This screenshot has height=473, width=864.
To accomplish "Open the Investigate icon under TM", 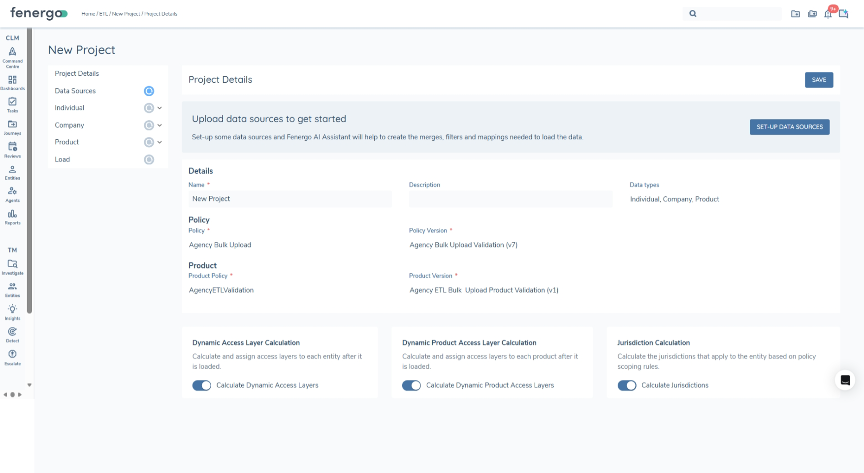I will click(12, 265).
